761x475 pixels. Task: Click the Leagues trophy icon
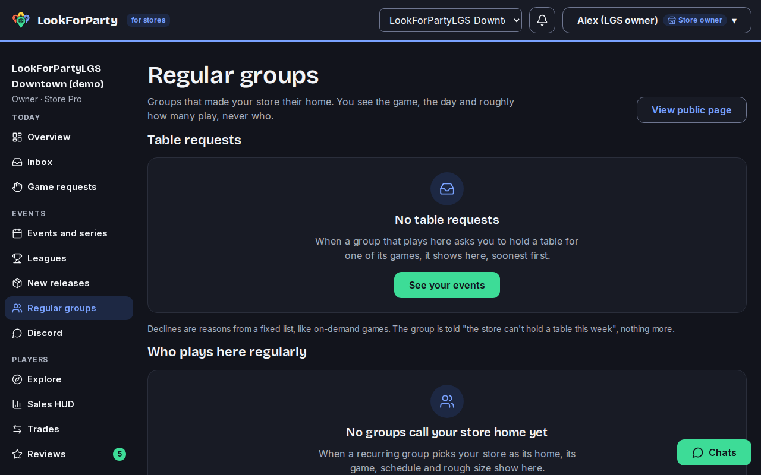17,258
